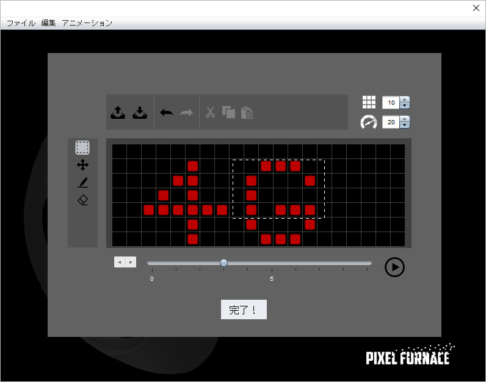Select the eraser tool
486x382 pixels.
tap(82, 200)
